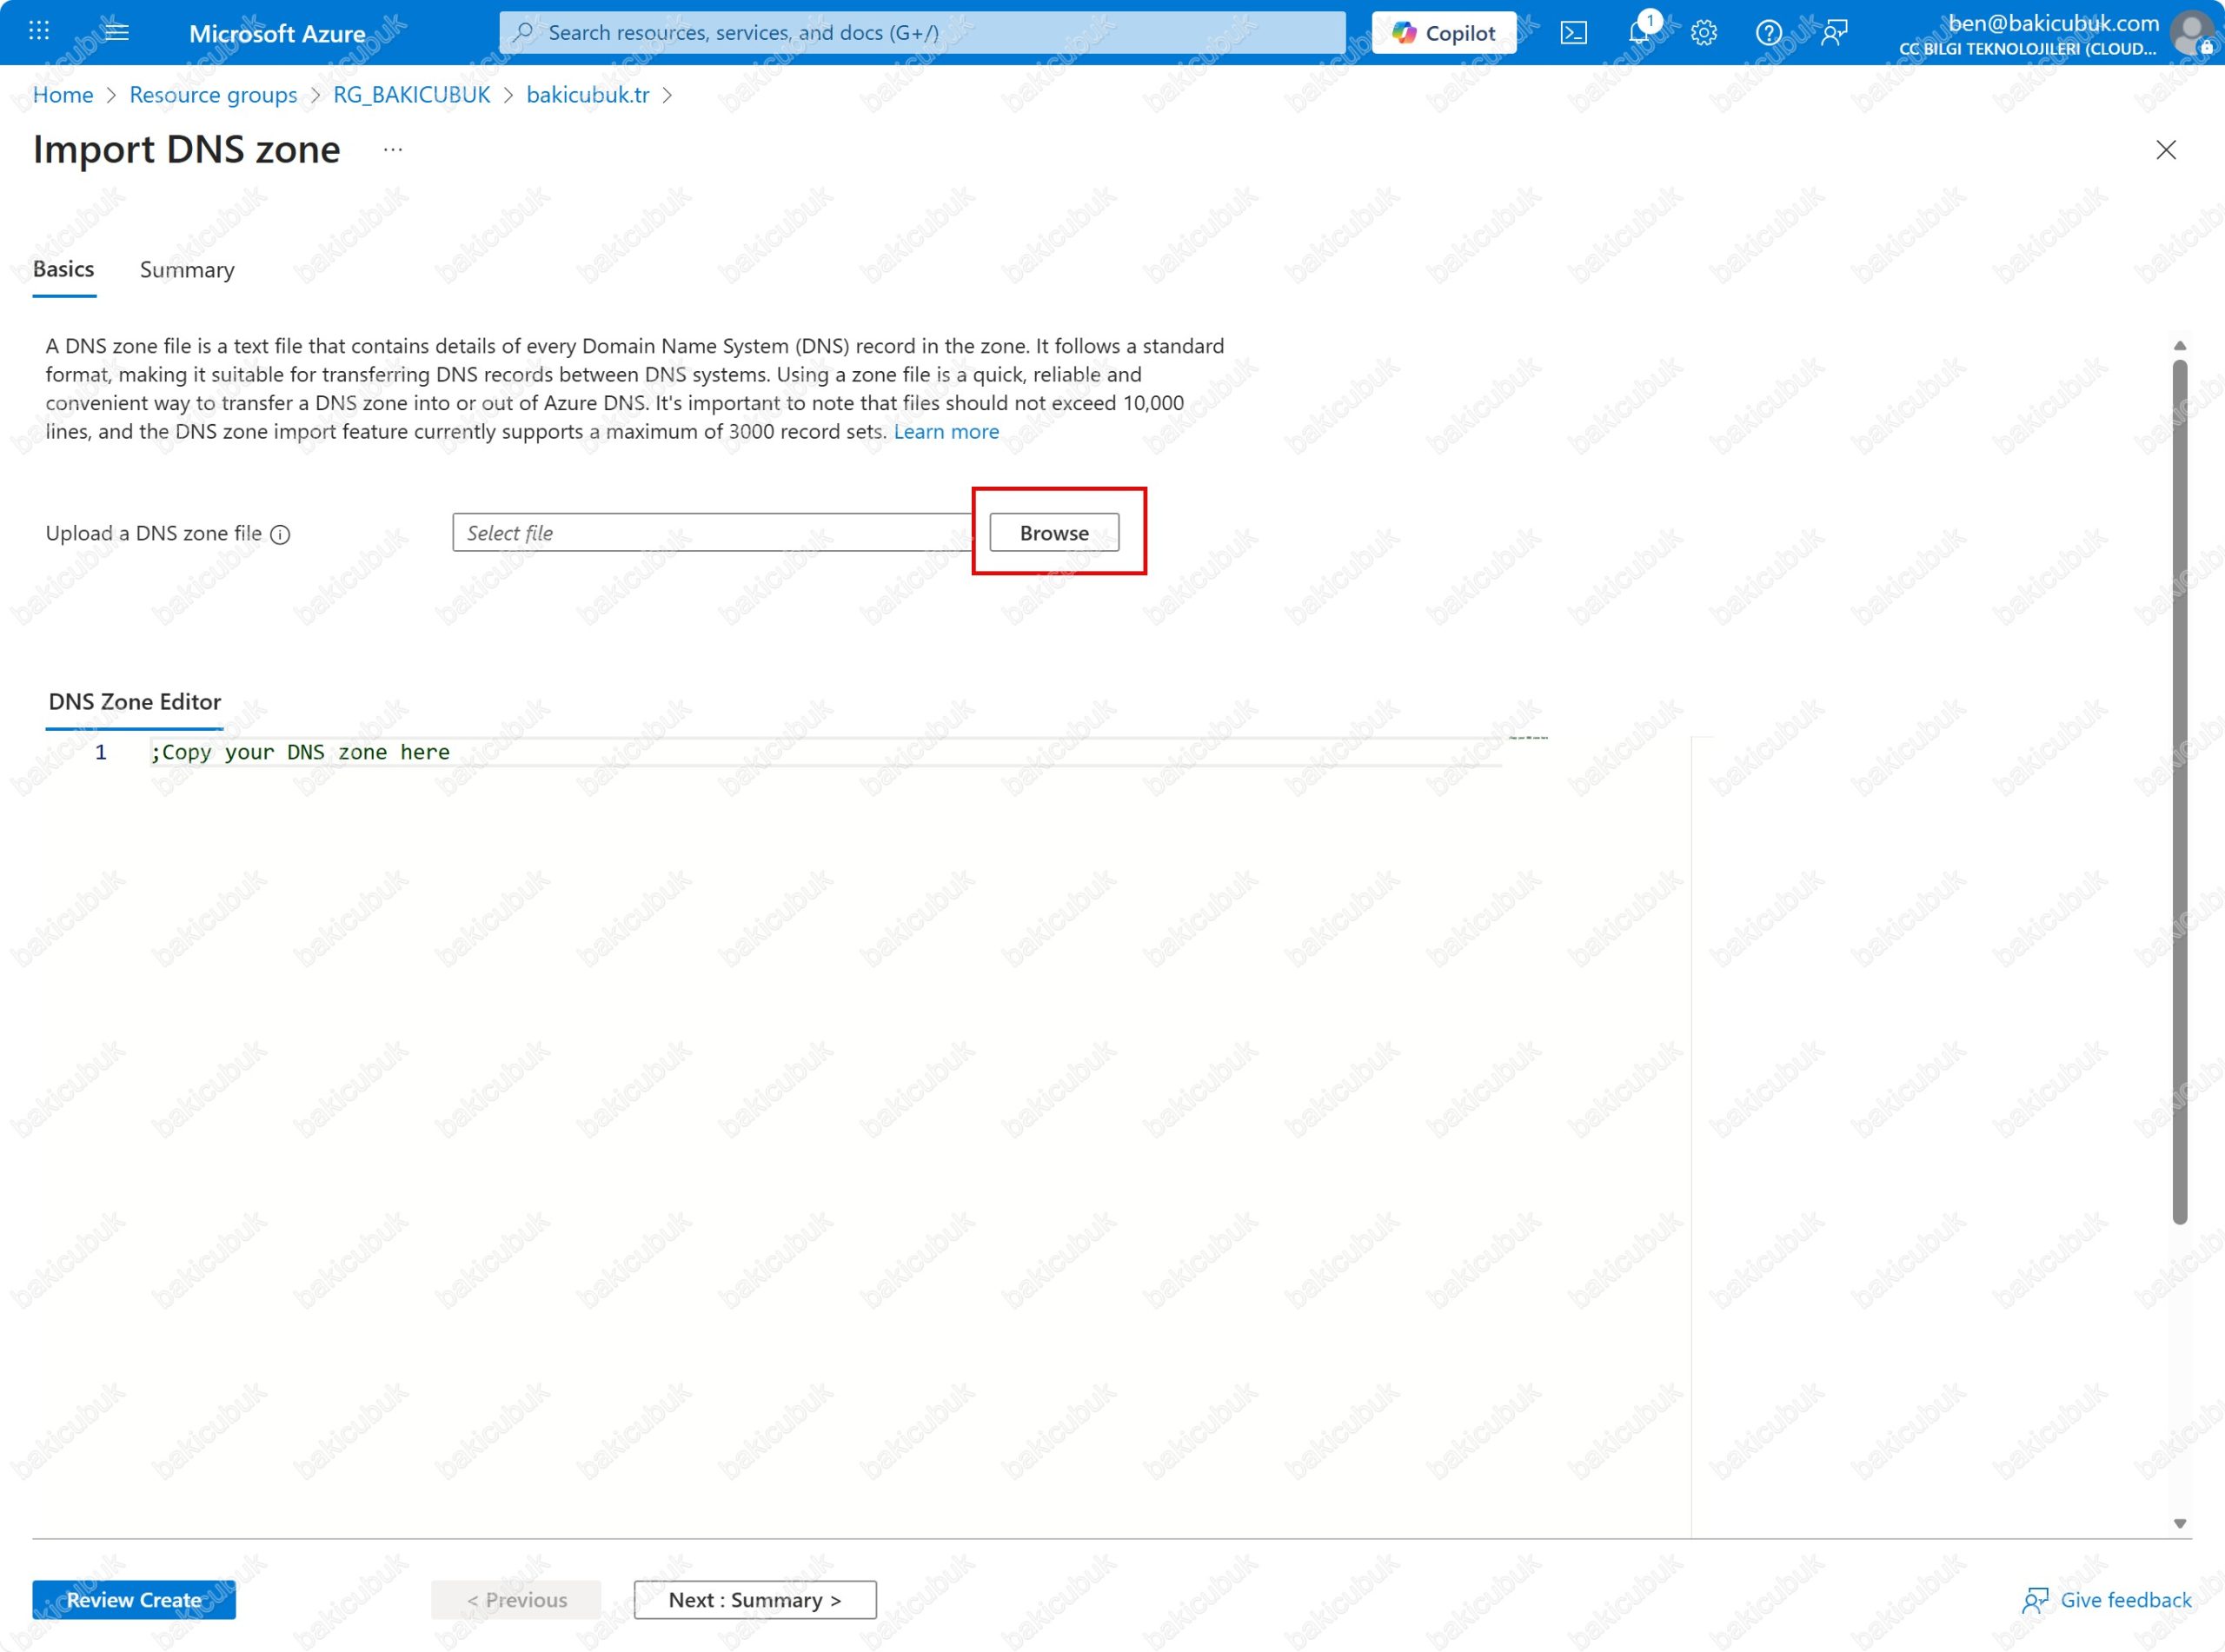The image size is (2225, 1652).
Task: Click the info icon beside Upload a DNS zone file
Action: [x=281, y=534]
